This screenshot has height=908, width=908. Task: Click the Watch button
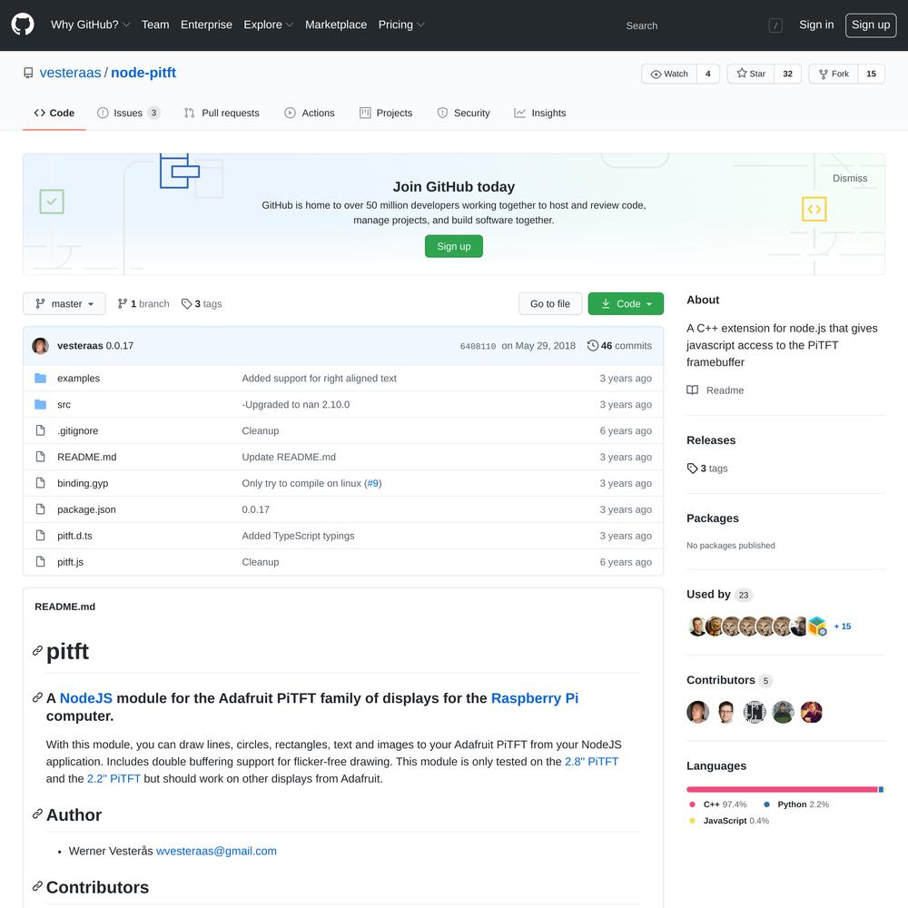coord(669,74)
